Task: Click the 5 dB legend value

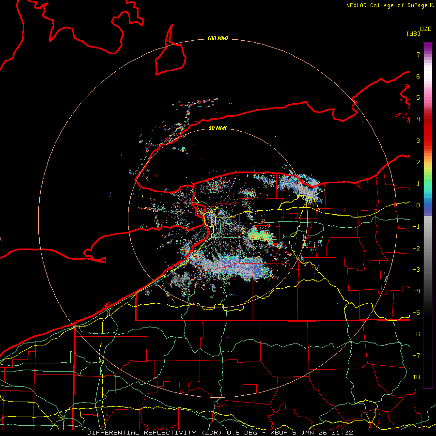Action: (x=418, y=97)
